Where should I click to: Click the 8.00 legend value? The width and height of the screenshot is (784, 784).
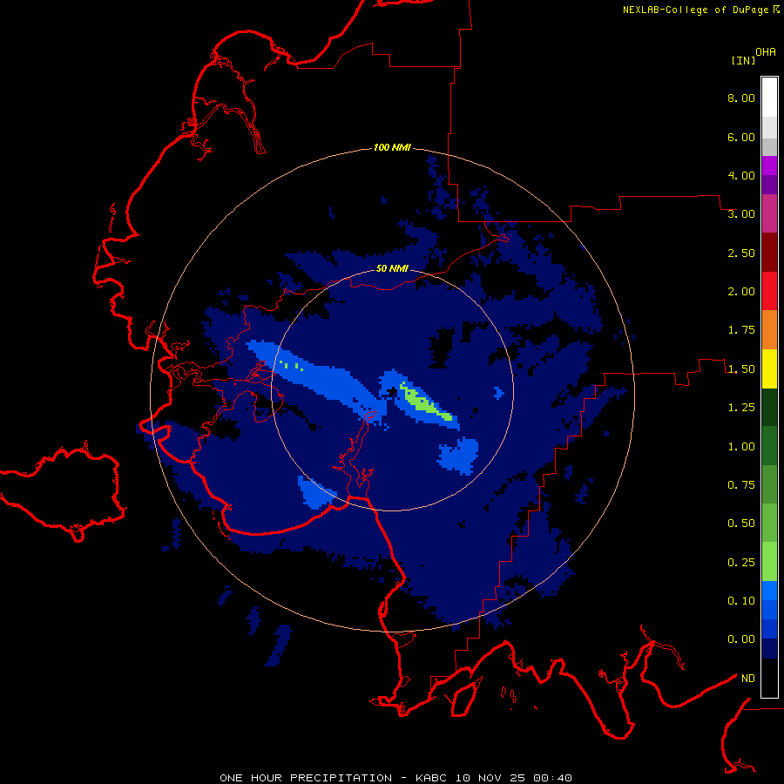[x=741, y=98]
